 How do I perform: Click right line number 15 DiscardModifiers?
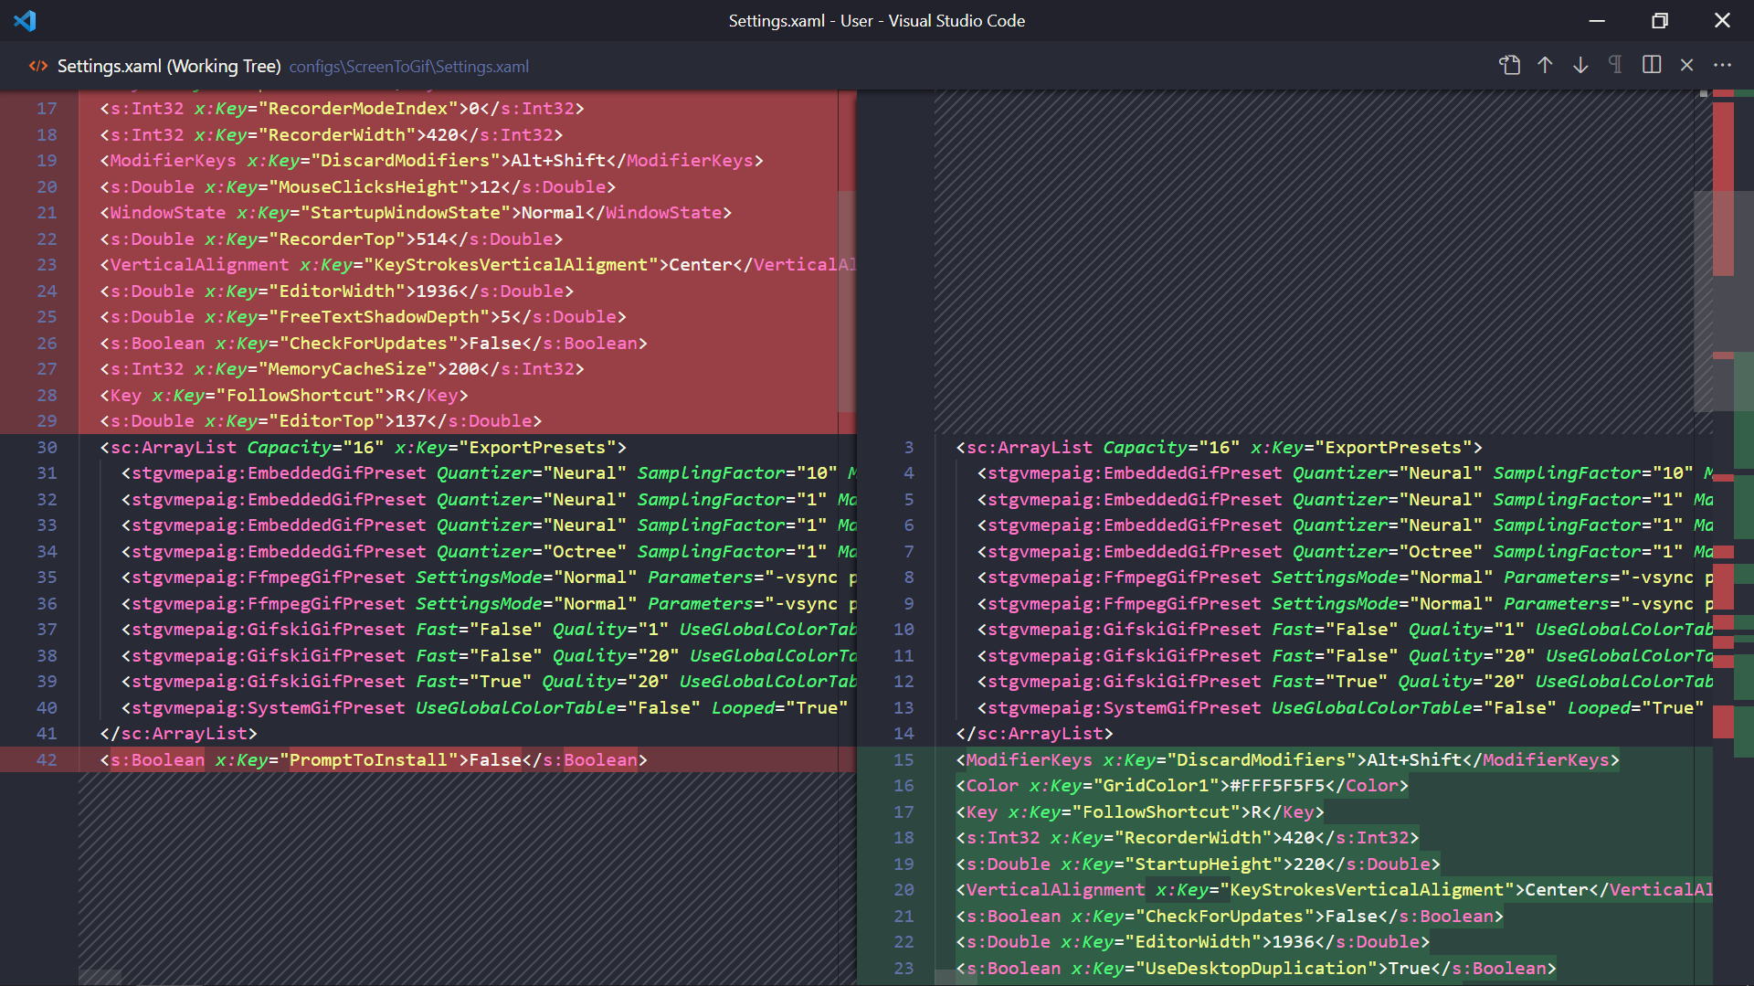pyautogui.click(x=903, y=760)
